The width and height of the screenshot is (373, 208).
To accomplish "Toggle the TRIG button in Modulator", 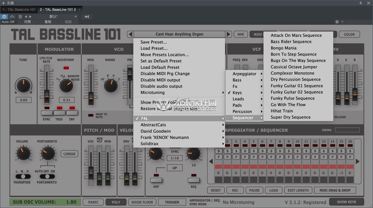I will [x=59, y=113].
